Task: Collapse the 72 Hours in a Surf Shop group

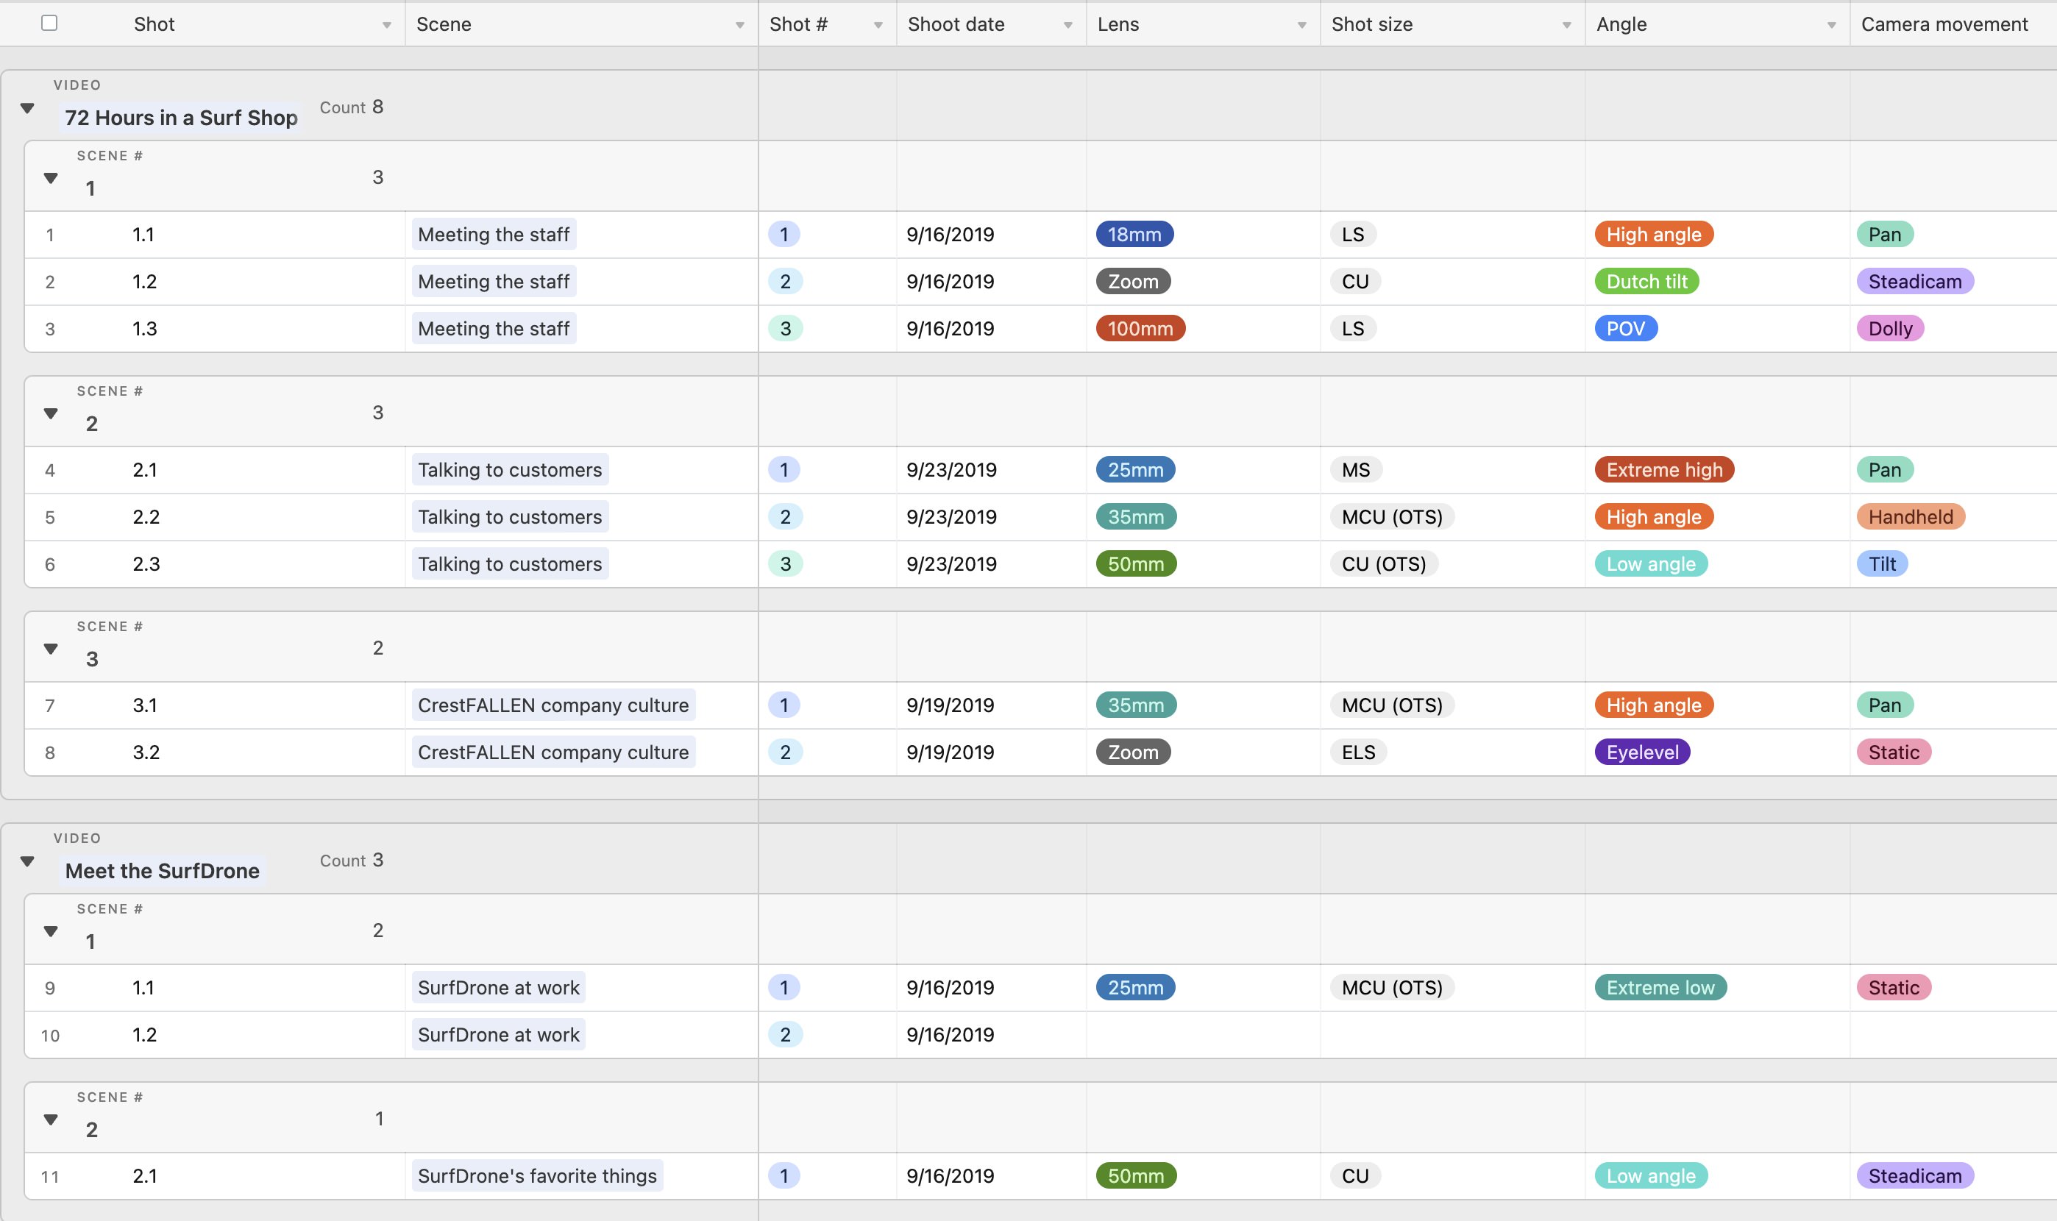Action: (27, 108)
